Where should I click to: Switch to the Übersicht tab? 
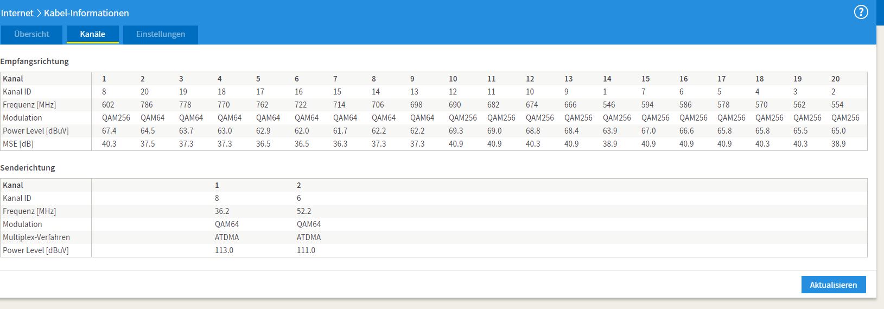(31, 34)
